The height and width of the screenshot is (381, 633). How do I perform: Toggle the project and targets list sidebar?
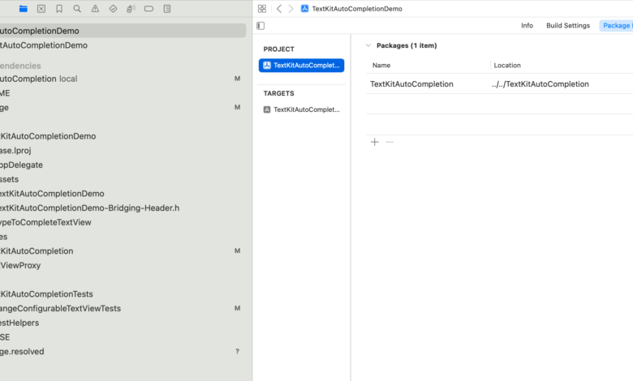coord(261,26)
